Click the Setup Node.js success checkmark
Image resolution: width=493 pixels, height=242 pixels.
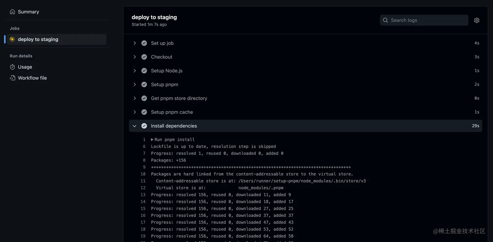[x=144, y=71]
